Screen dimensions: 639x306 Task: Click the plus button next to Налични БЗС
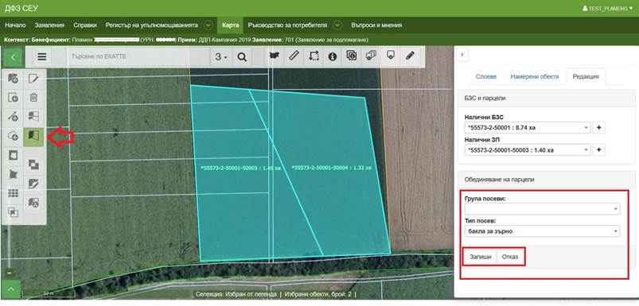click(598, 128)
